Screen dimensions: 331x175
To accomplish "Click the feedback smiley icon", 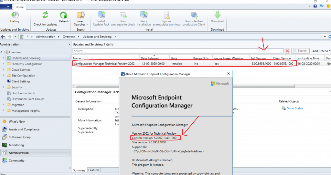I will [x=328, y=6].
